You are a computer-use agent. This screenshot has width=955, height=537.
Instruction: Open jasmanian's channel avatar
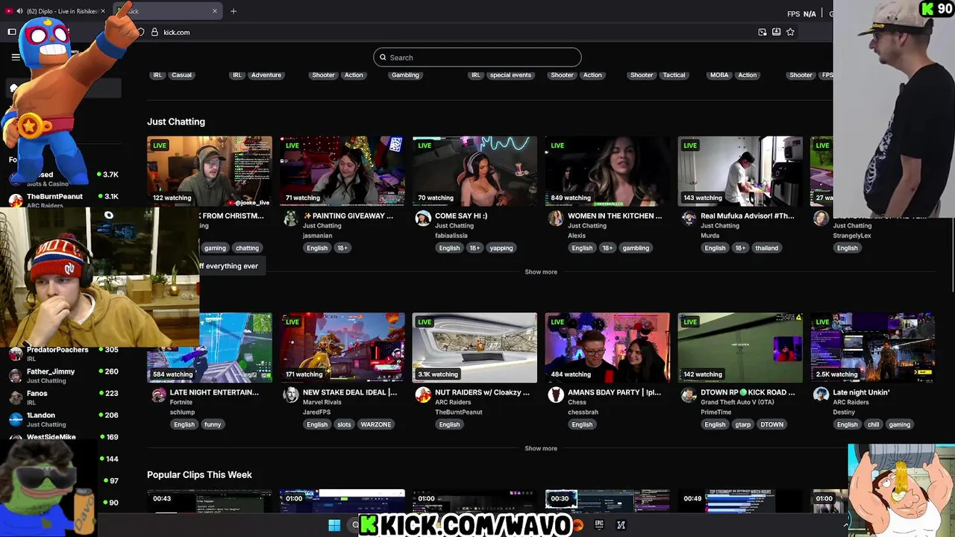click(x=290, y=218)
